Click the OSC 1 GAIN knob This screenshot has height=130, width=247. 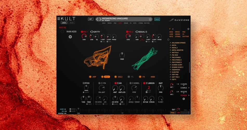tap(84, 36)
